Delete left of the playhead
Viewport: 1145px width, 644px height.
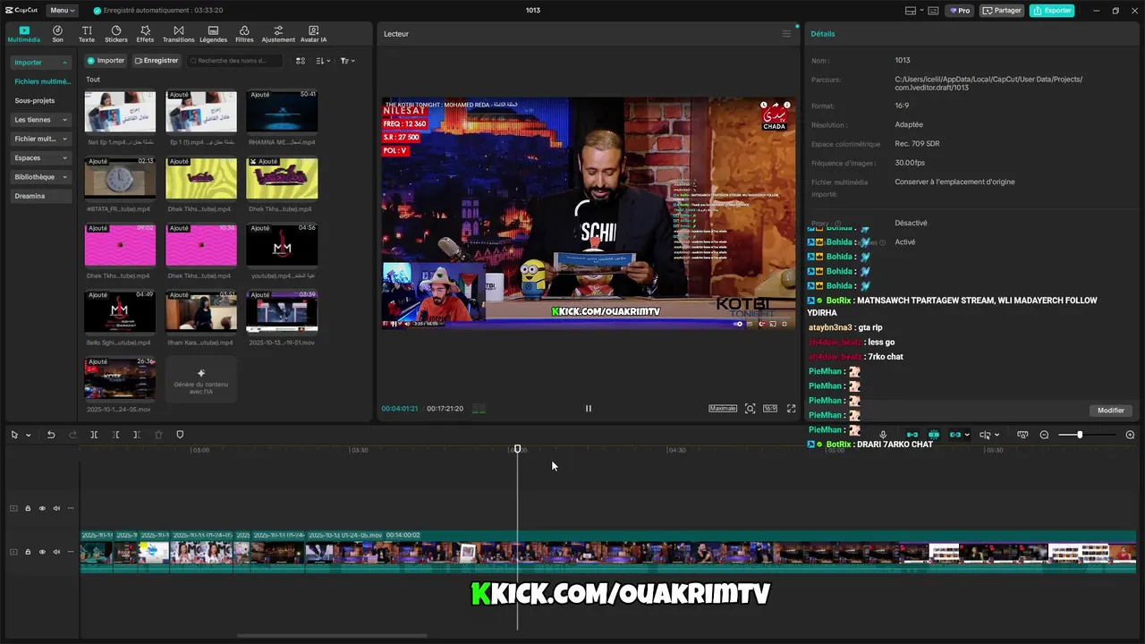click(115, 435)
